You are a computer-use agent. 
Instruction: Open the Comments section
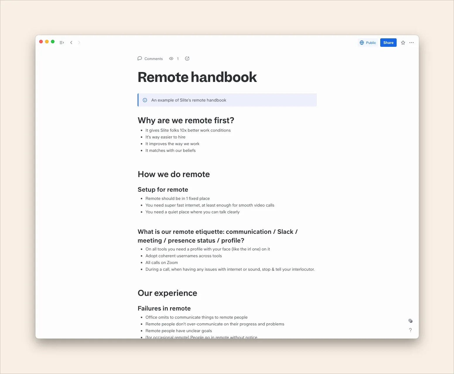[150, 59]
